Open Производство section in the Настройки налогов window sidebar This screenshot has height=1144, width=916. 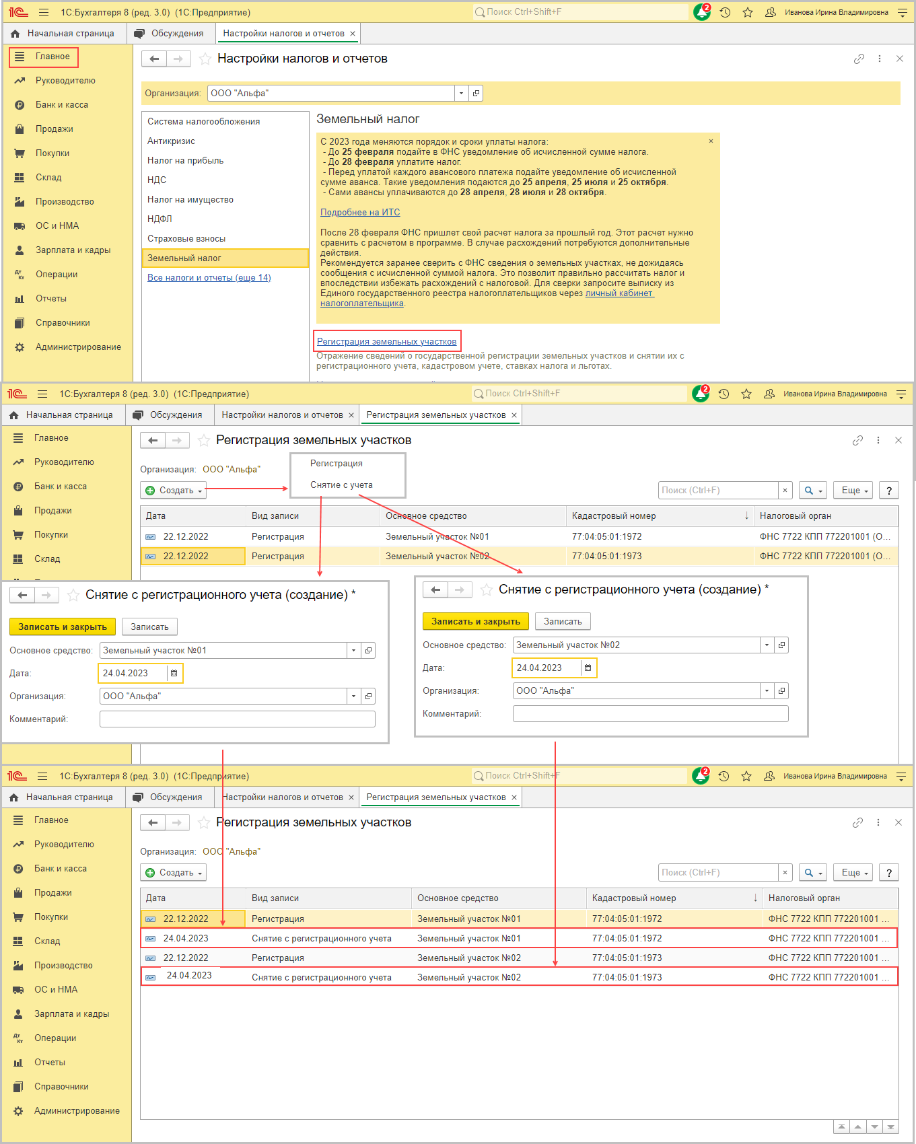[x=65, y=202]
